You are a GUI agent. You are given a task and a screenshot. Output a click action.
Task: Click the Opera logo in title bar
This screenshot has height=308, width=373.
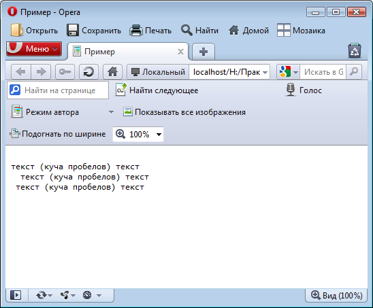(12, 11)
